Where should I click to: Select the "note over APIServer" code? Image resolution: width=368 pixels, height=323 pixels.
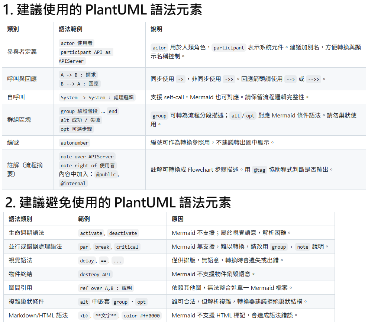87,156
